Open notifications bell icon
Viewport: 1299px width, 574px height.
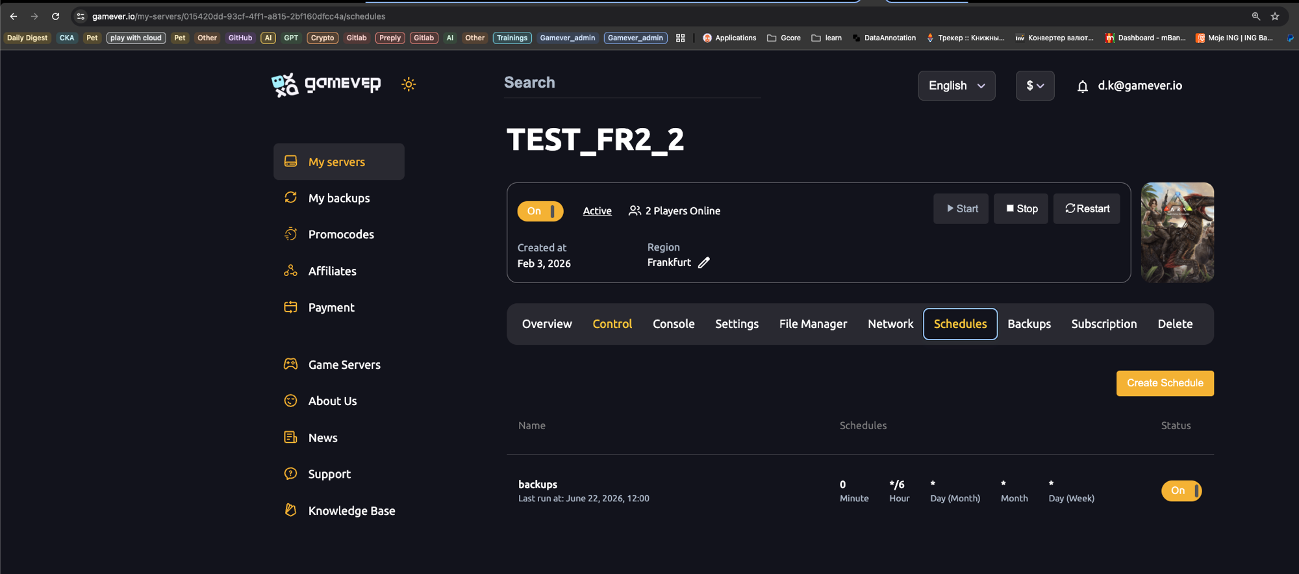(x=1082, y=86)
